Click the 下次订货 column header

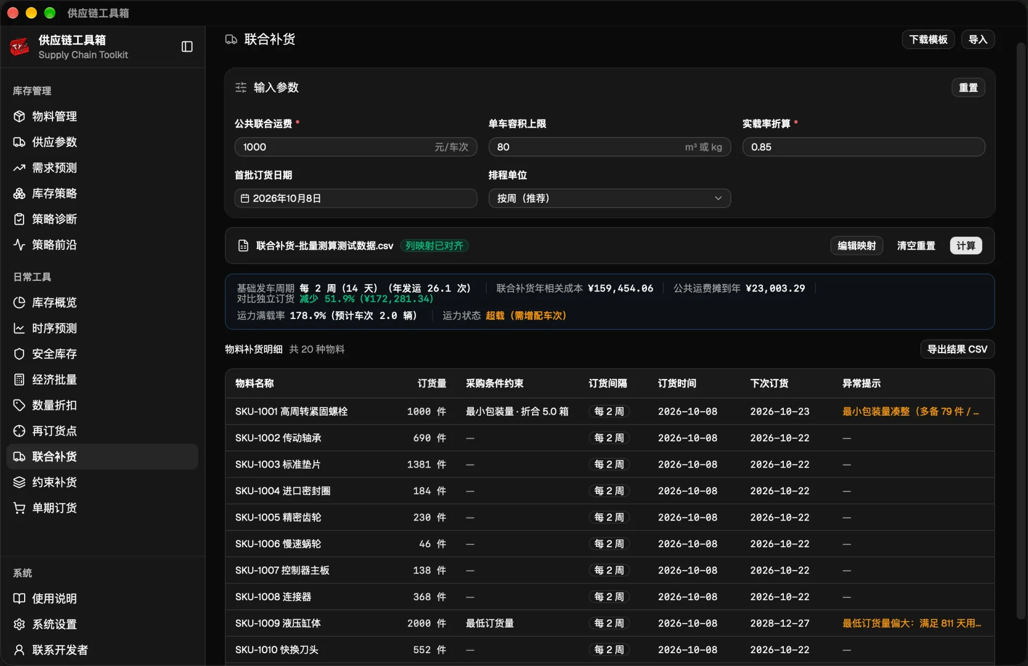(x=769, y=384)
